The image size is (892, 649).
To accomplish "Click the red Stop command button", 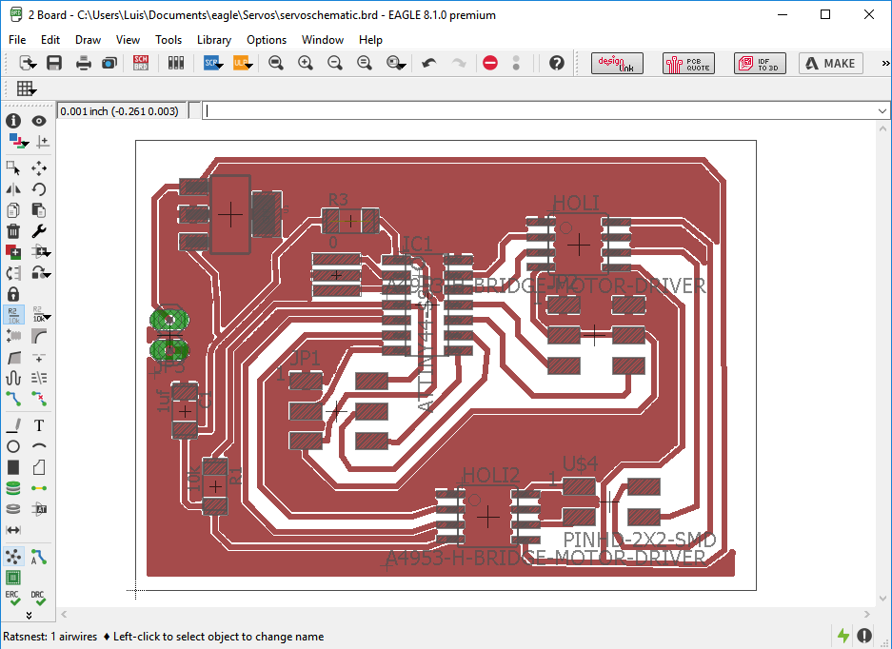I will 490,63.
